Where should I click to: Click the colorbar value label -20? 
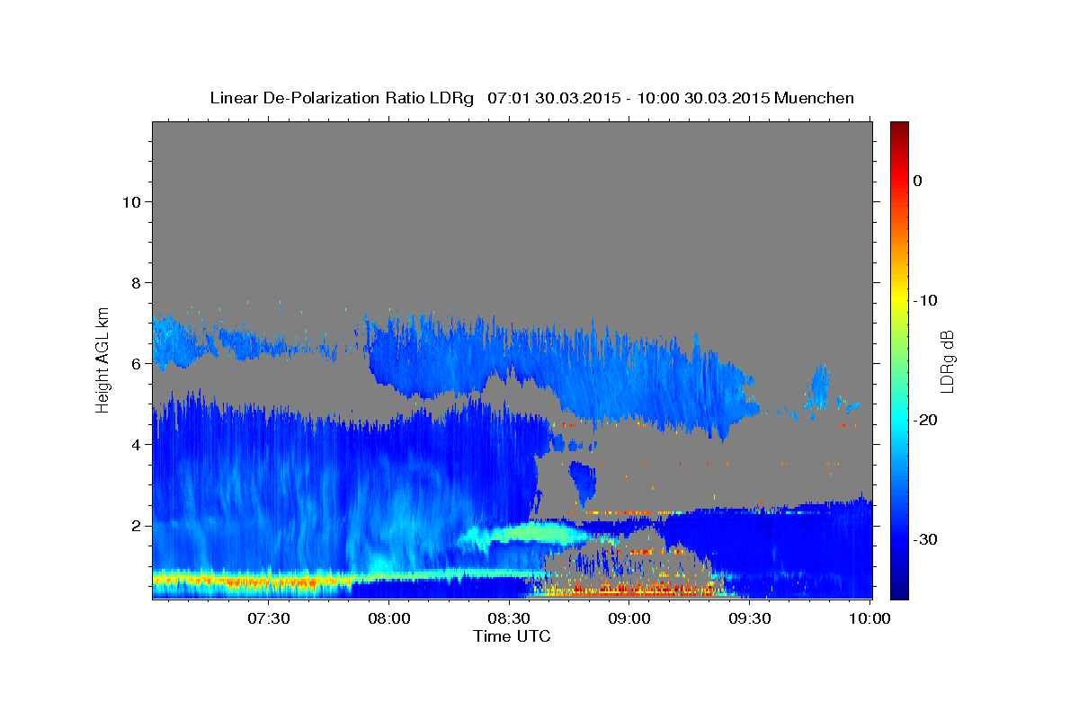[x=927, y=420]
